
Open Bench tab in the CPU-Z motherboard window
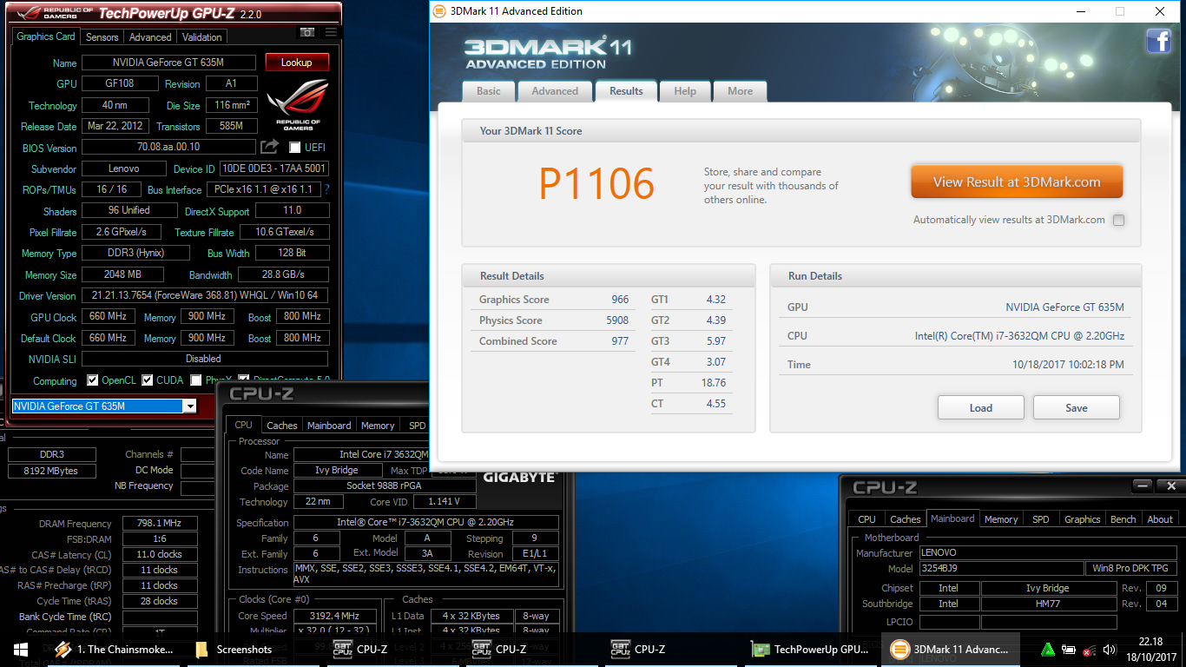[1123, 519]
